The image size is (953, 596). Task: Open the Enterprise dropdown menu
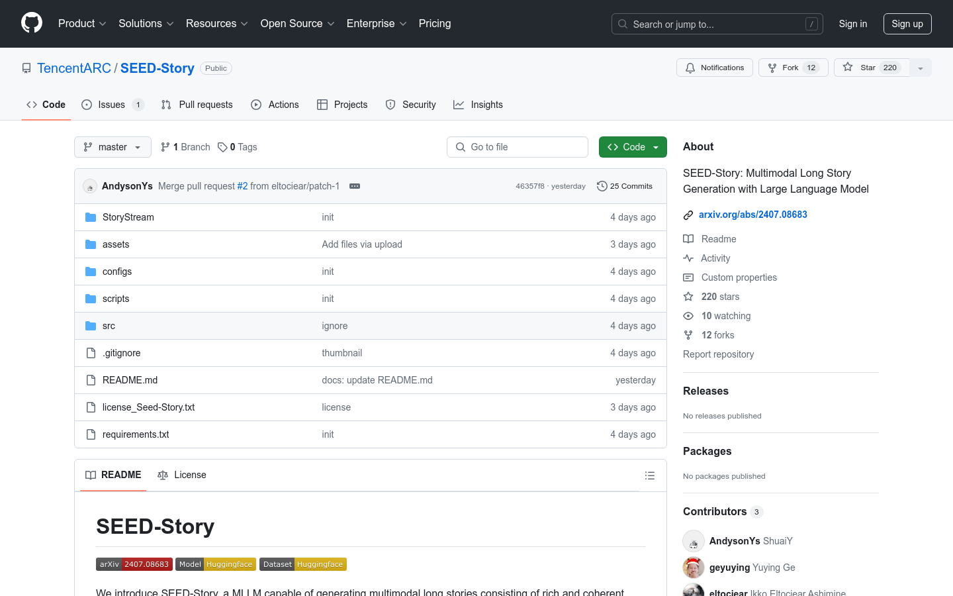[377, 23]
